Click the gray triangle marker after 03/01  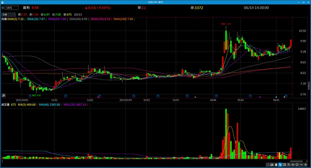[x=195, y=97]
